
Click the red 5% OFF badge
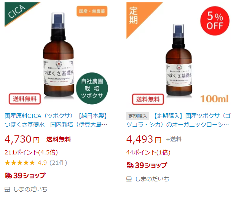[x=215, y=21]
